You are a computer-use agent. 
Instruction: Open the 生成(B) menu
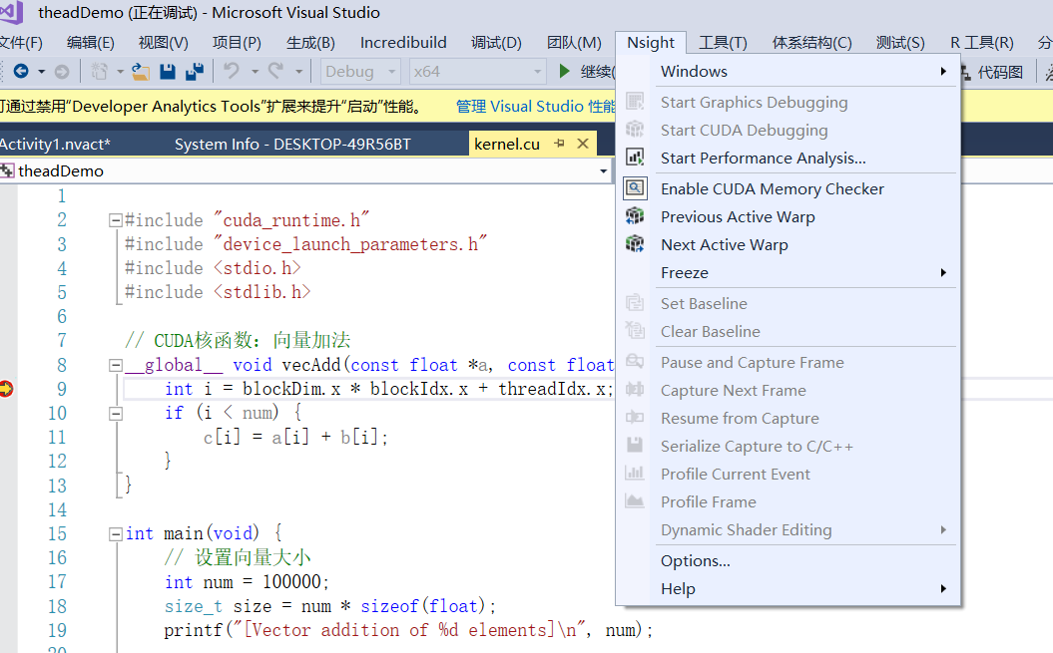(310, 42)
